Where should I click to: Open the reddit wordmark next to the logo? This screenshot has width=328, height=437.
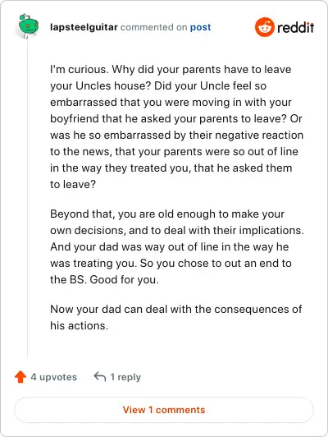click(296, 27)
